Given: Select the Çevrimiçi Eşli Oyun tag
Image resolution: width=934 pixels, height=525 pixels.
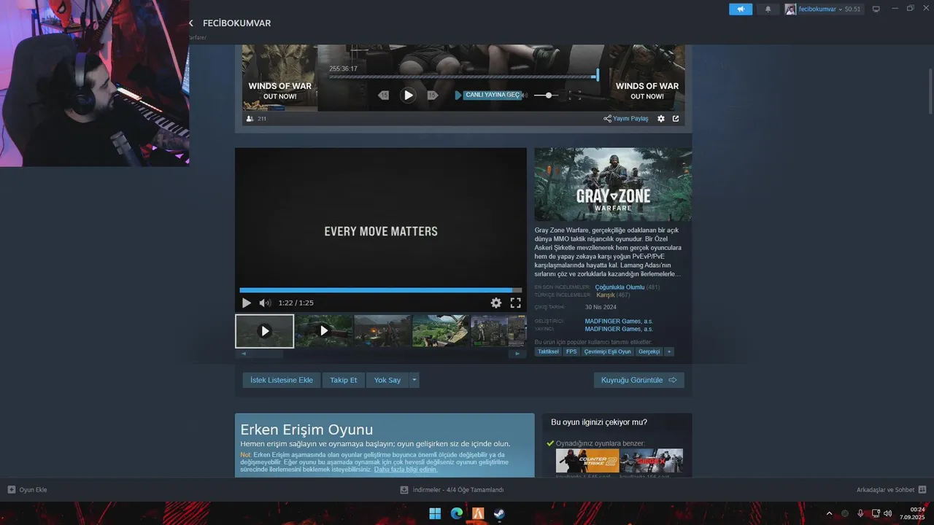Looking at the screenshot, I should (x=607, y=351).
